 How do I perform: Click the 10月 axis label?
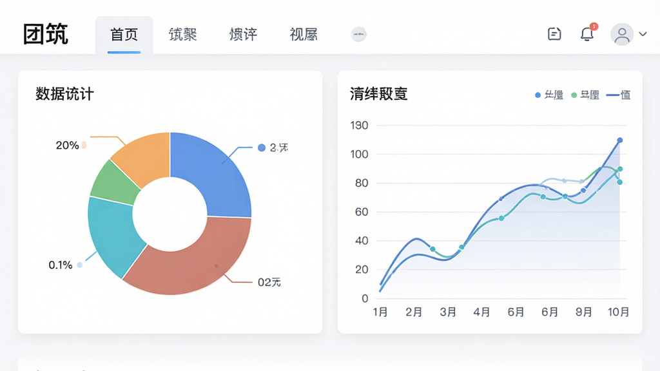pos(618,312)
